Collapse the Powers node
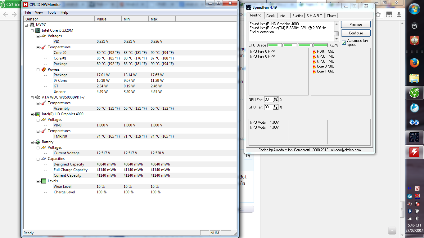The height and width of the screenshot is (238, 424). pos(38,69)
